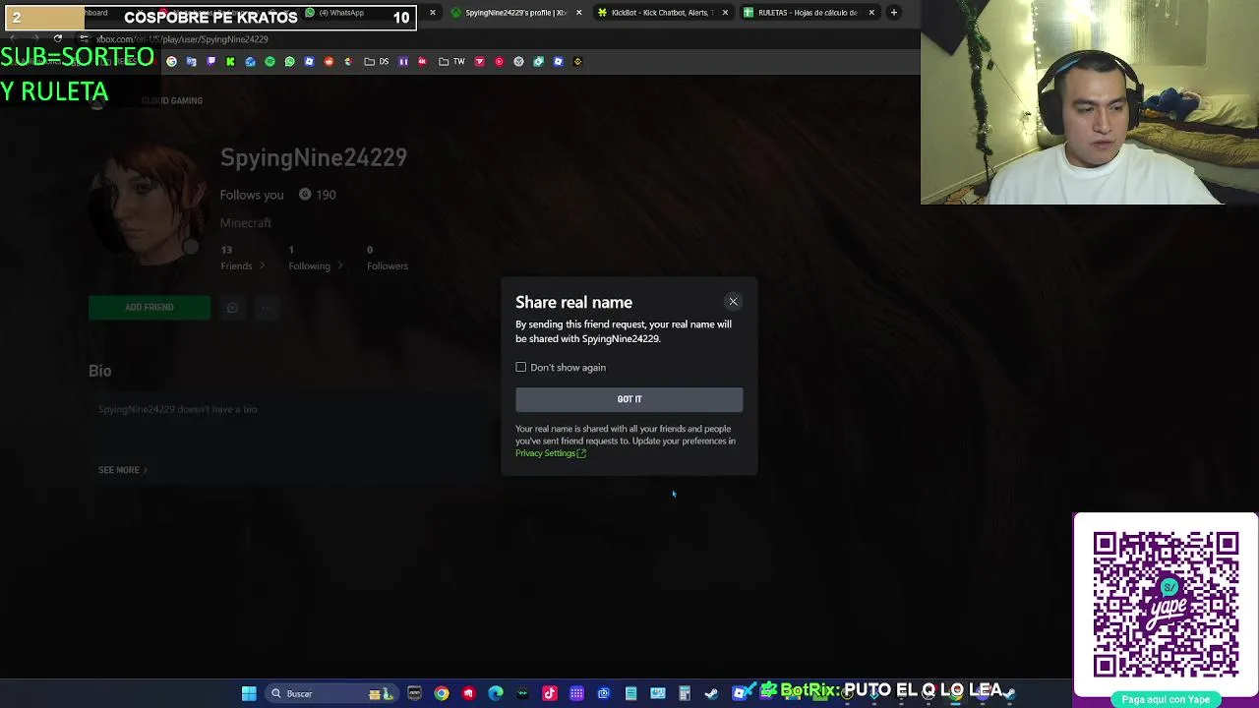Open the Calculator taskbar icon
Viewport: 1259px width, 708px height.
click(685, 693)
